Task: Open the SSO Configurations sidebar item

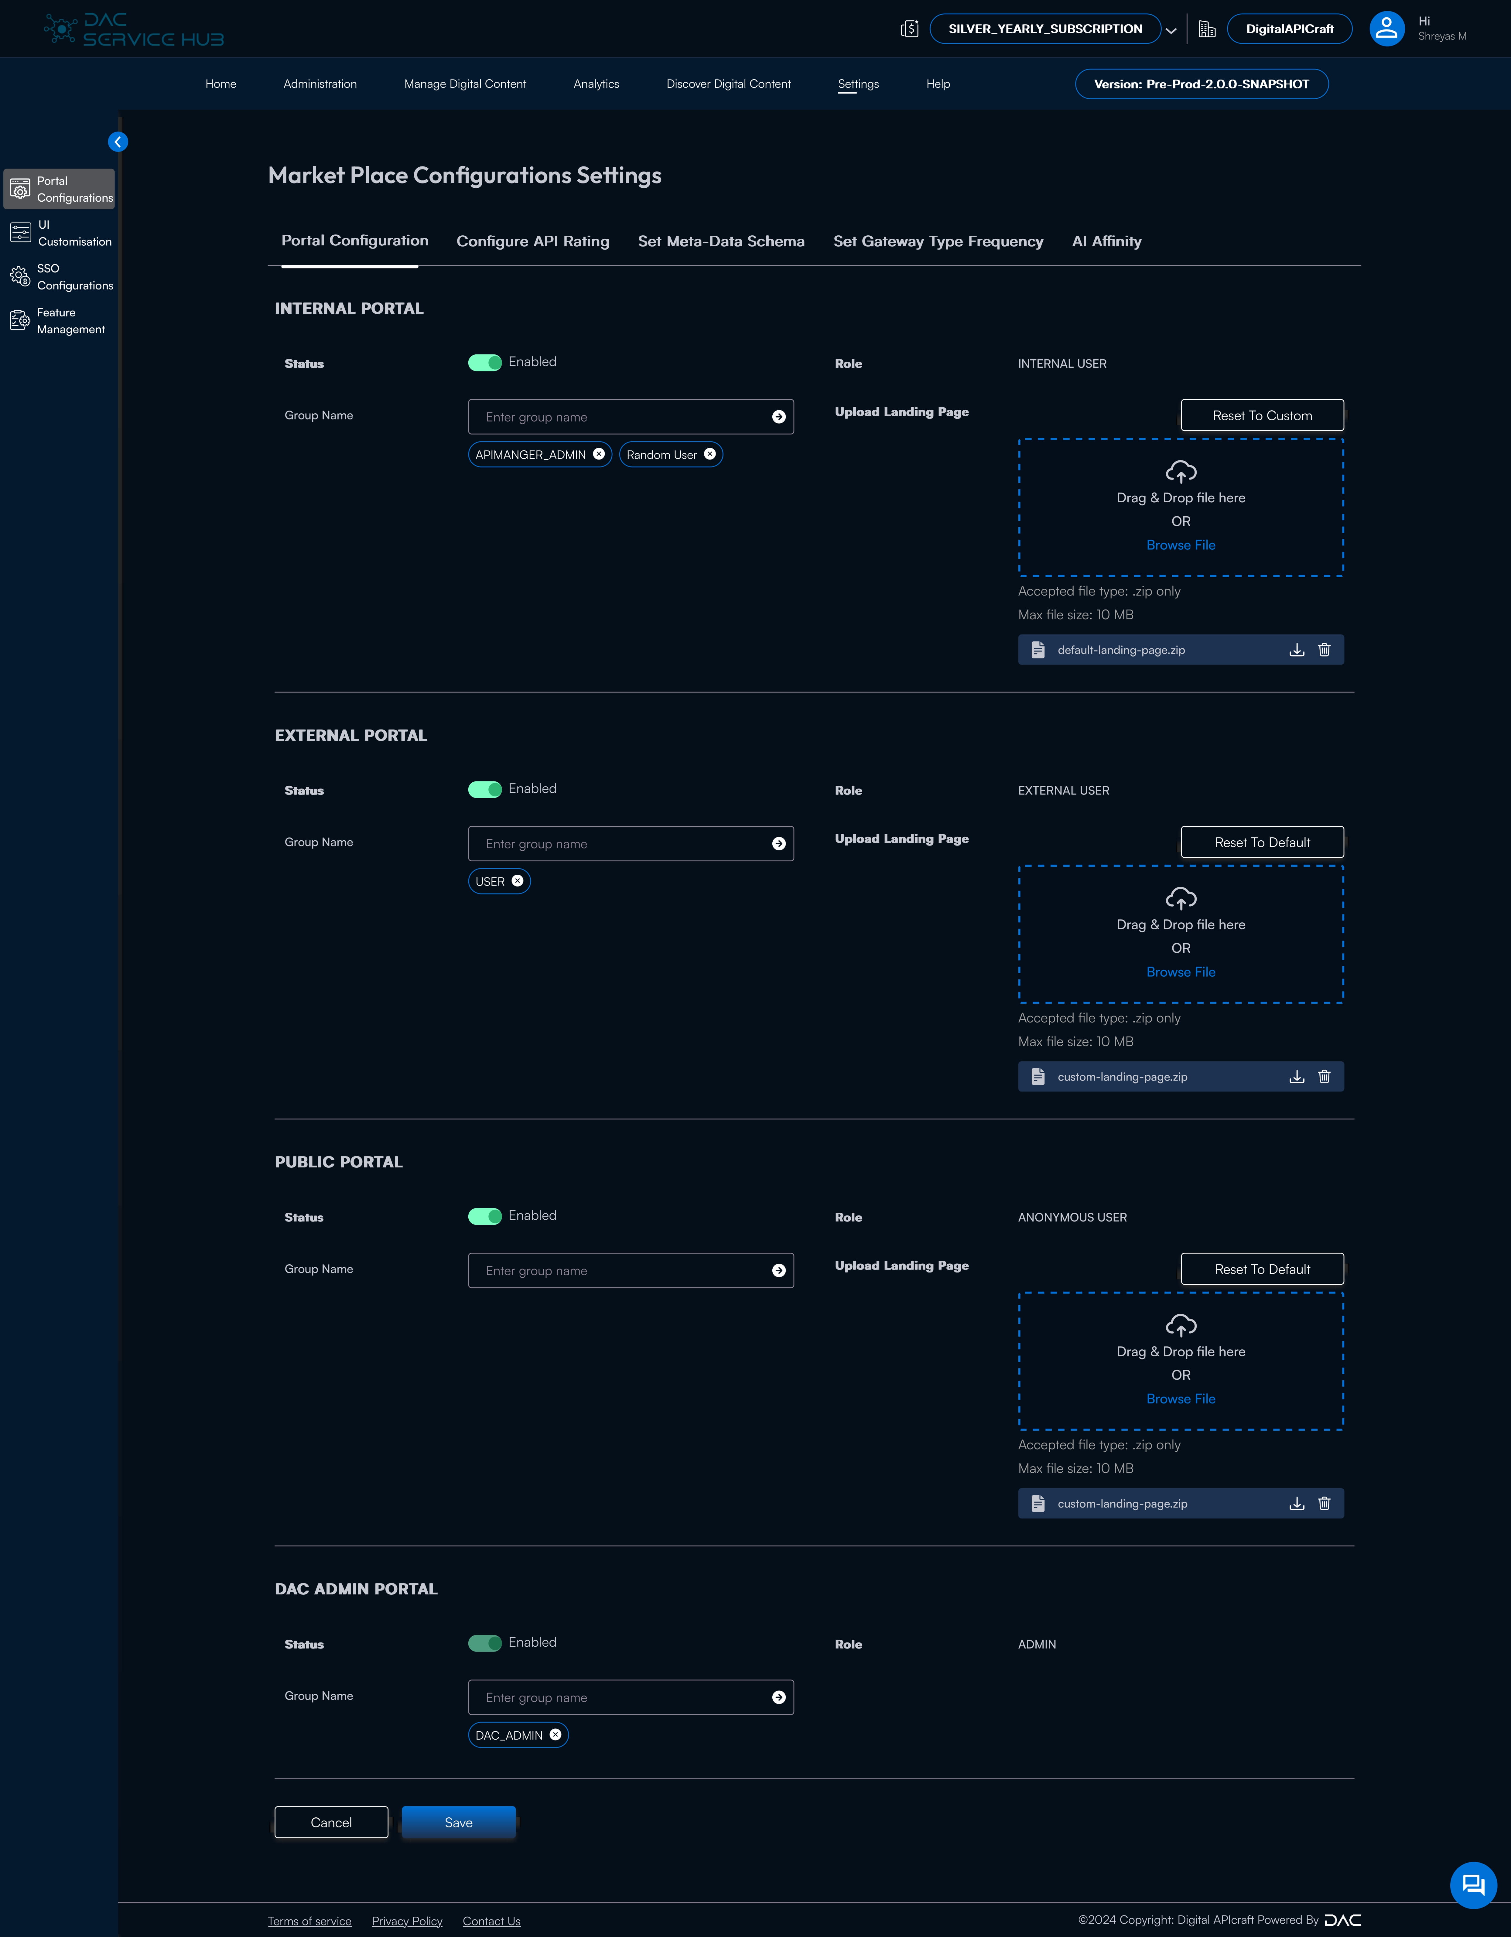Action: click(60, 277)
